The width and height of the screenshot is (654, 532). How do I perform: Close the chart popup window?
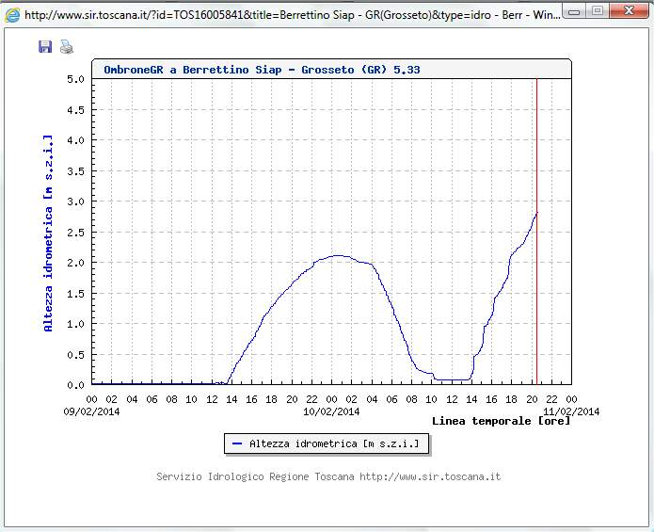tap(628, 11)
